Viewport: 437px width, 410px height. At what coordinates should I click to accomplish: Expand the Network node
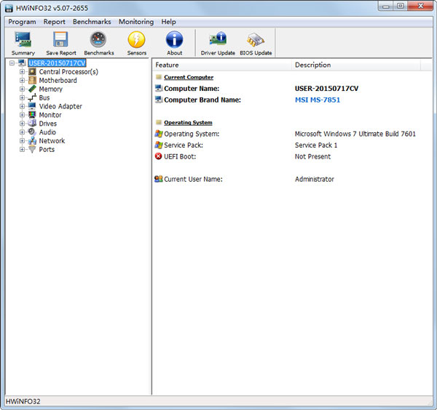click(22, 141)
